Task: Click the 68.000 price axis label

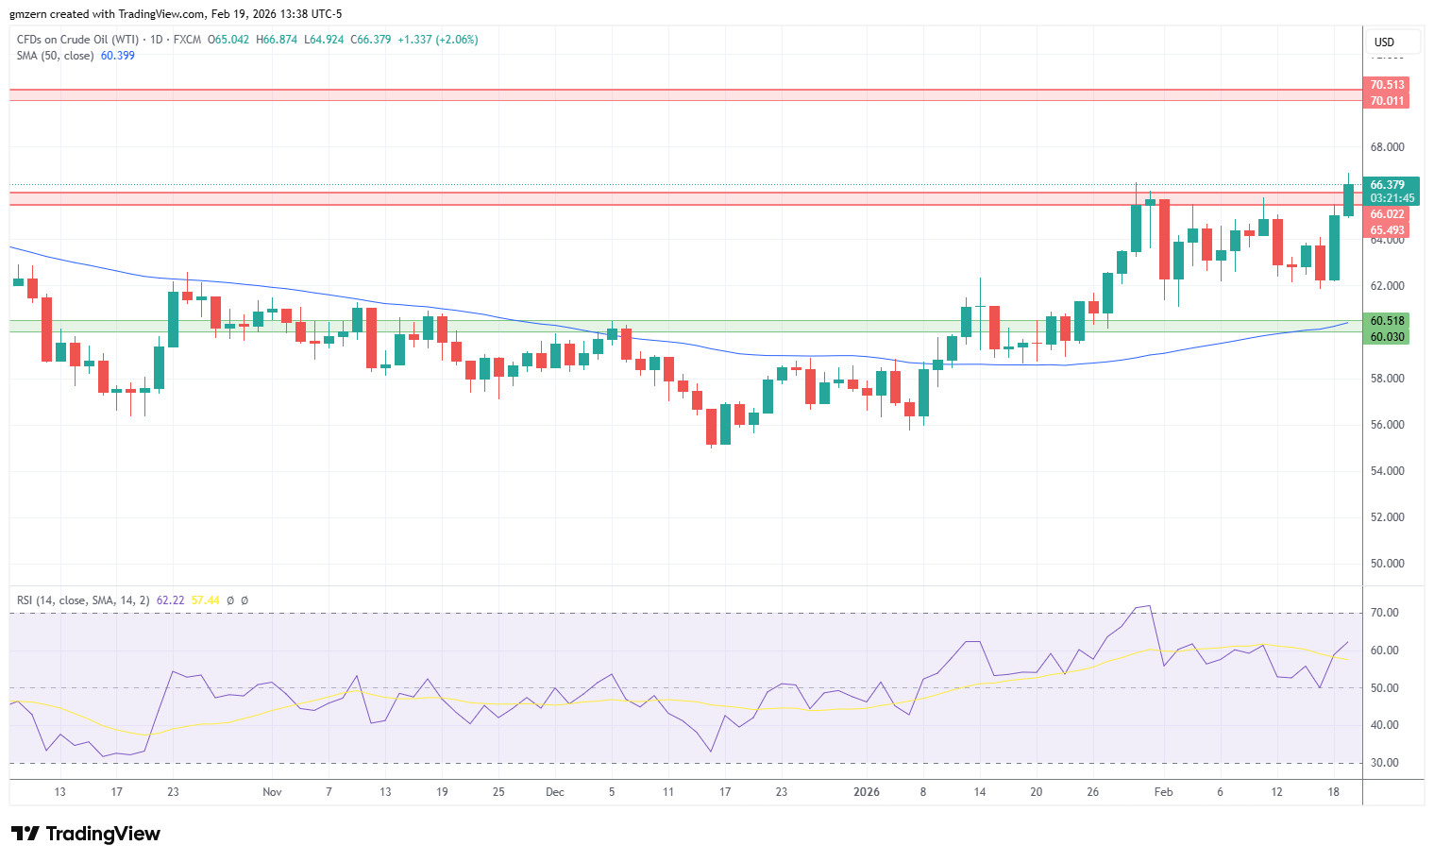Action: click(x=1387, y=147)
